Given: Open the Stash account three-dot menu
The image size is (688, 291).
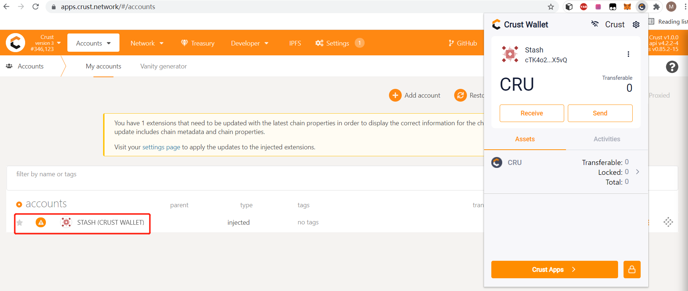Looking at the screenshot, I should tap(628, 54).
